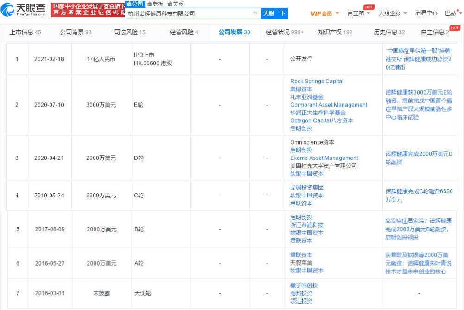Switch to the 知识产权 tab
The image size is (464, 310).
click(x=335, y=32)
